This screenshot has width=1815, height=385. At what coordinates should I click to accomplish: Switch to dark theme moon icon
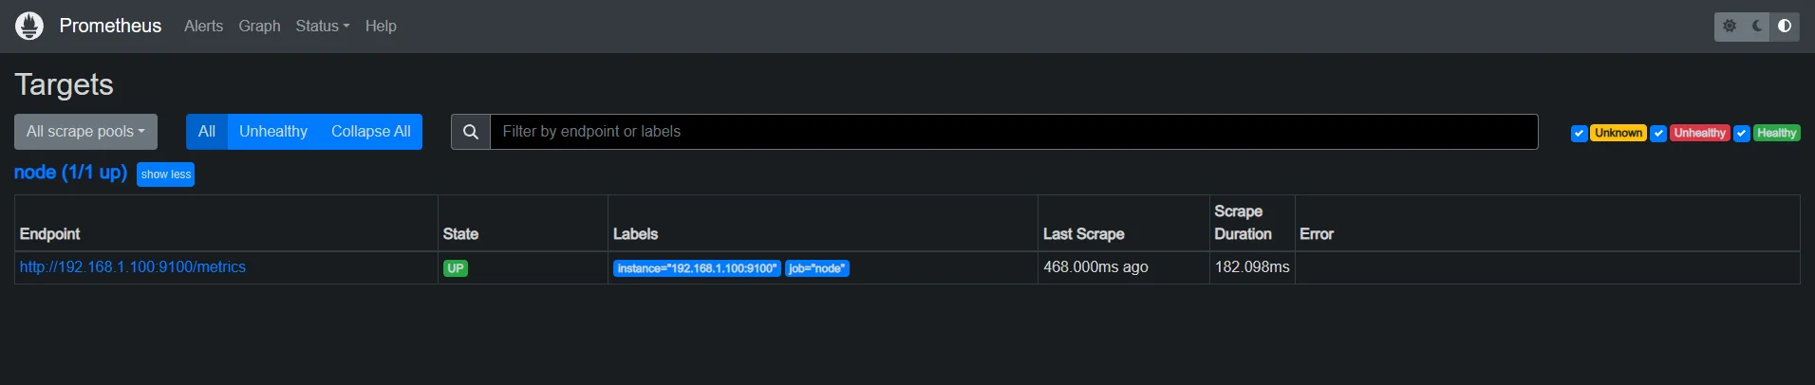coord(1757,27)
